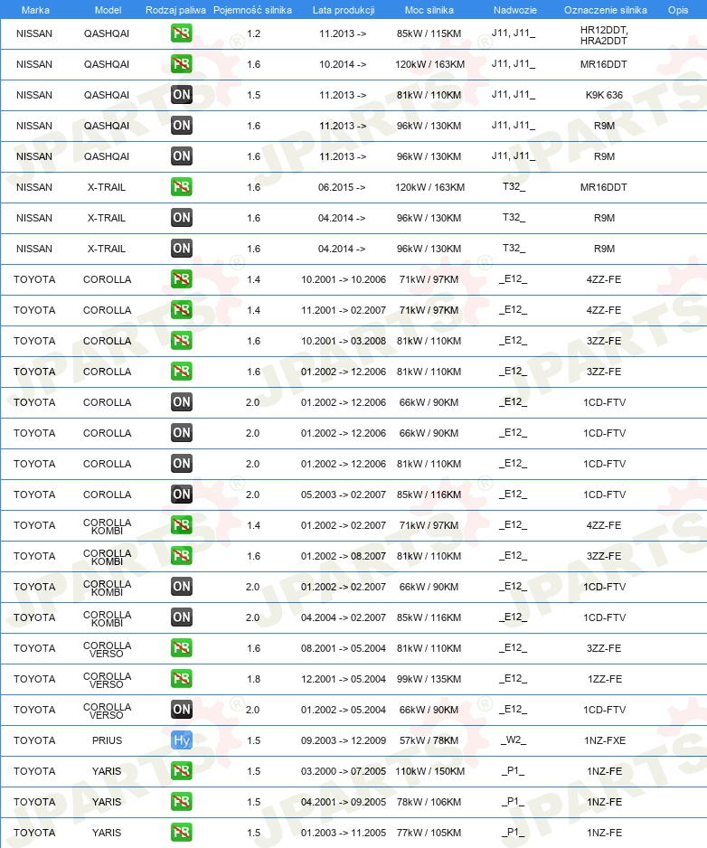Select the 1NZ-FXE engine code
The width and height of the screenshot is (707, 848).
pyautogui.click(x=605, y=740)
